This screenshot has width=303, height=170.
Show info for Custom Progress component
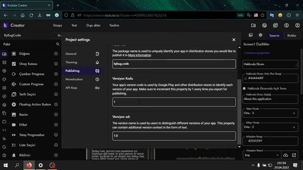tap(56, 84)
